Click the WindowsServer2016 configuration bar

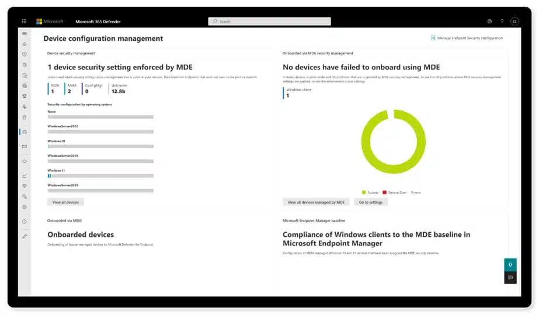[x=100, y=161]
